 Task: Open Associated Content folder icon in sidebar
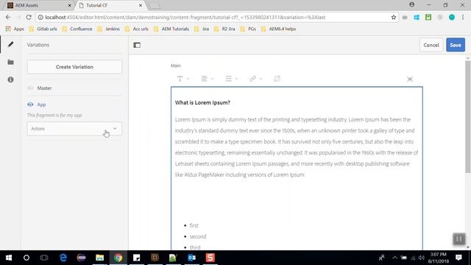tap(10, 62)
